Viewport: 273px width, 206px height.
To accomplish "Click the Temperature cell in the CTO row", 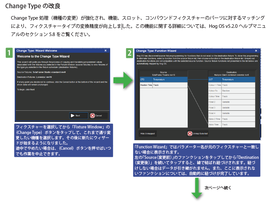I will click(x=170, y=80).
